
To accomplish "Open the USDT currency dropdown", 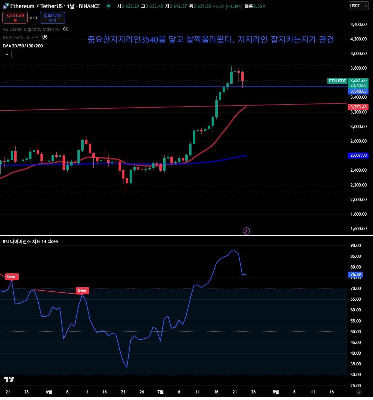I will pos(358,6).
